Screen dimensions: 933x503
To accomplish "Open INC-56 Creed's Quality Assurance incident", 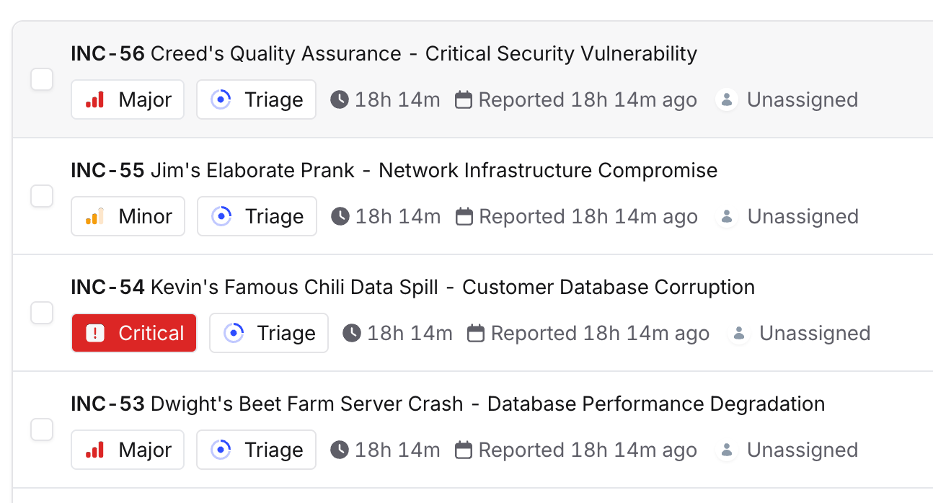I will pos(384,54).
